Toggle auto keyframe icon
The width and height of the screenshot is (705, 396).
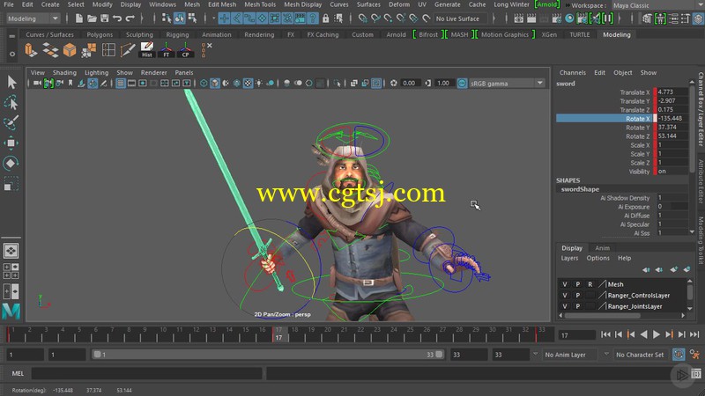679,355
